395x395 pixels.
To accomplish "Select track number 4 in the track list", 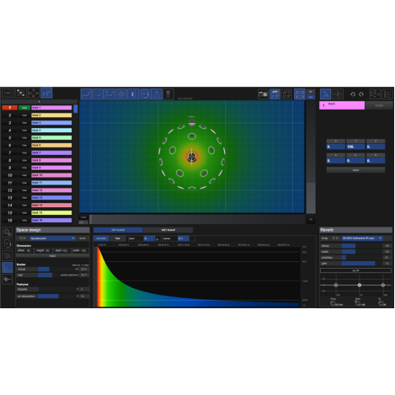I will pyautogui.click(x=9, y=131).
